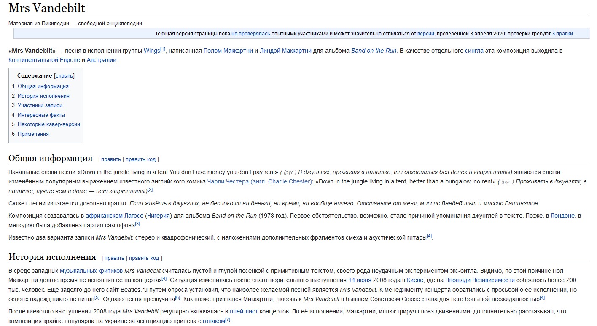Open the Band on the Run album link
This screenshot has height=326, width=597.
point(374,51)
